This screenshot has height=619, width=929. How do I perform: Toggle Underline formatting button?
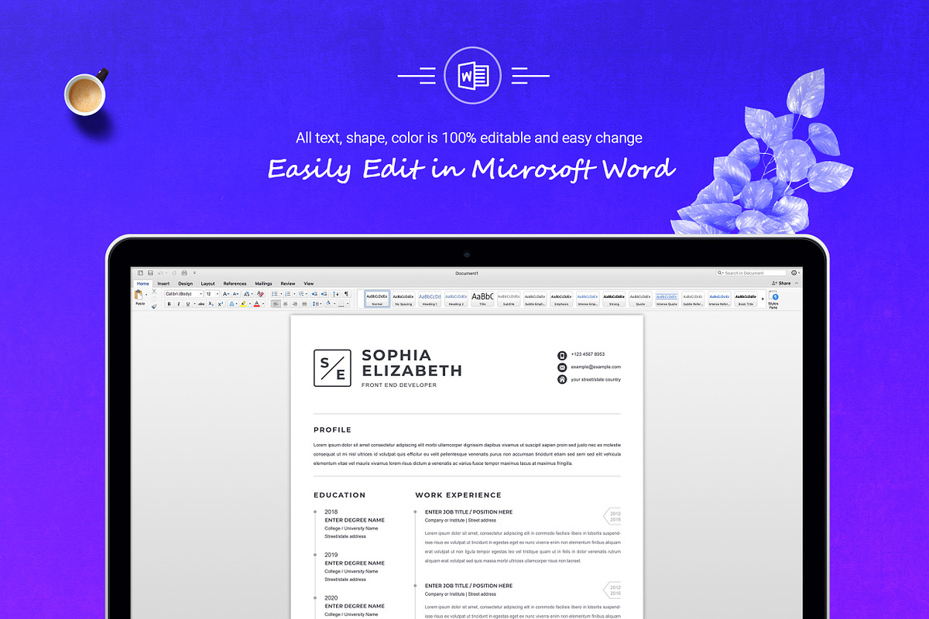[188, 304]
